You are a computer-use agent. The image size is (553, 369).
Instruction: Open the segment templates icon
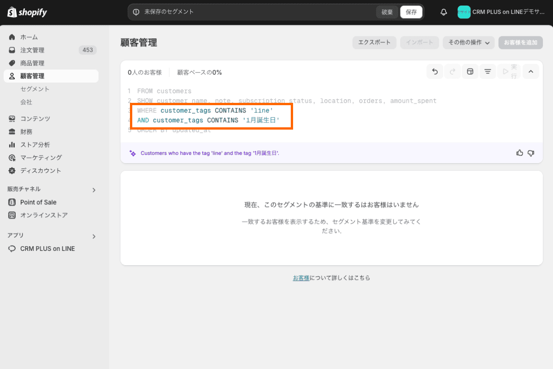tap(470, 71)
